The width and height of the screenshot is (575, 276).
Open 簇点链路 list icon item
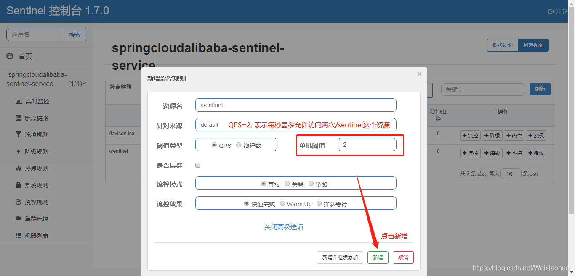pyautogui.click(x=19, y=118)
